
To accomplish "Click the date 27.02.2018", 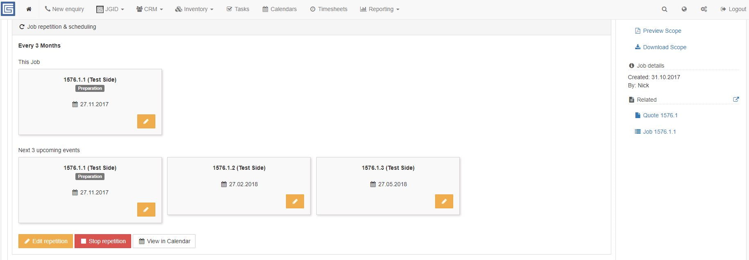I will pos(243,184).
